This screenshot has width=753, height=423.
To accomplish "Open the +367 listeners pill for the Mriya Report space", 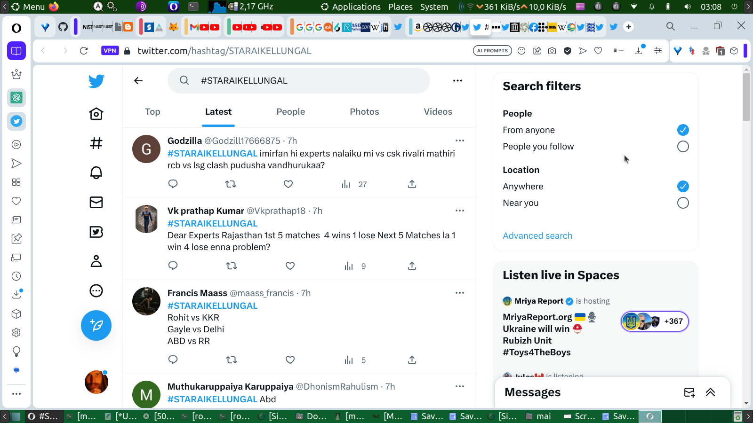I will (655, 321).
